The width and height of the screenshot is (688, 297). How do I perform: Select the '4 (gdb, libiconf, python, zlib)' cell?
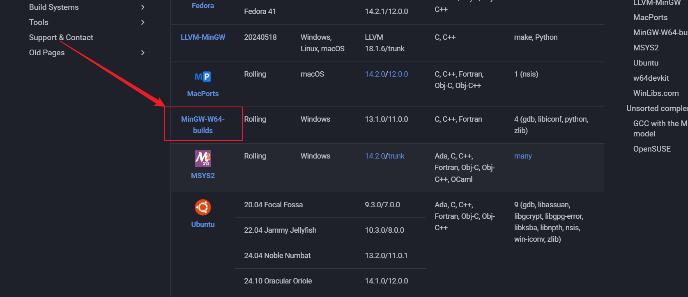pyautogui.click(x=551, y=125)
